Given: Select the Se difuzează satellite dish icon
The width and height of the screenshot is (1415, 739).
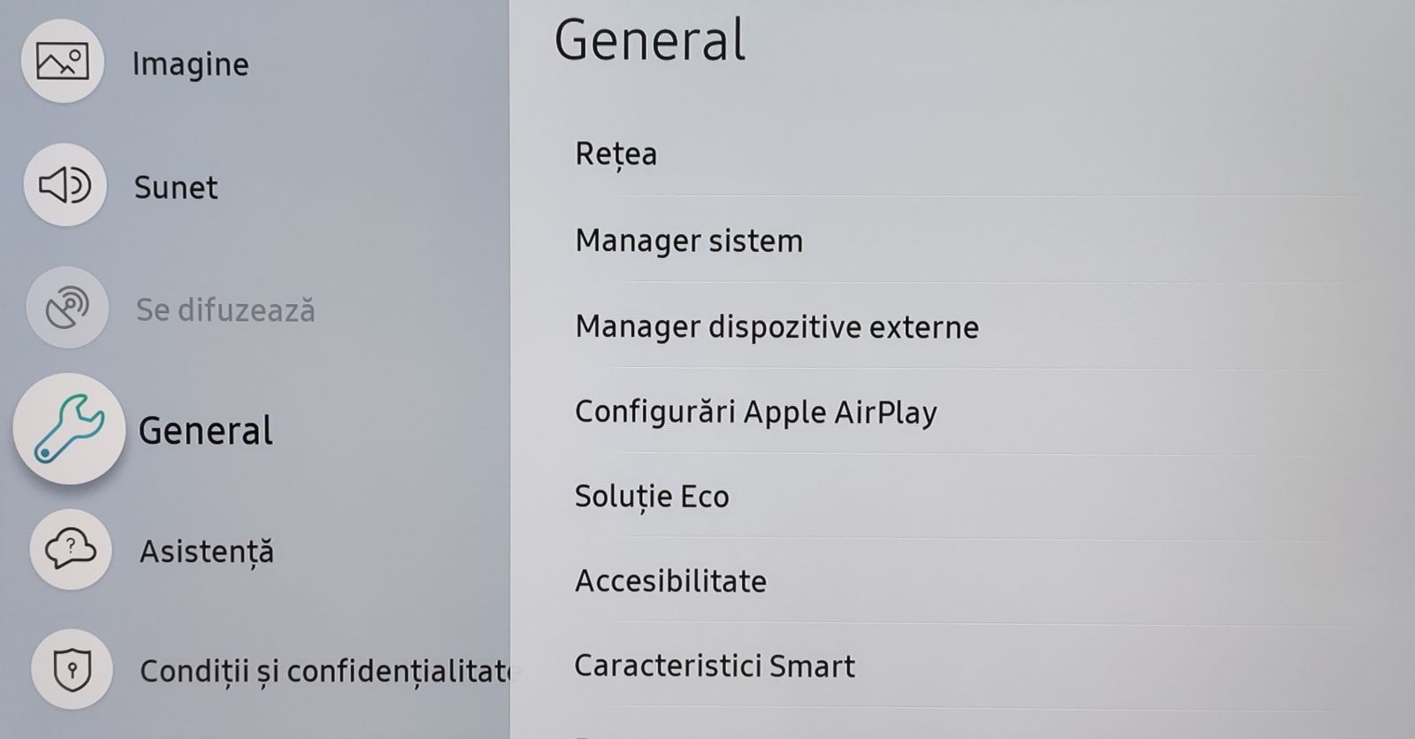Looking at the screenshot, I should click(68, 307).
